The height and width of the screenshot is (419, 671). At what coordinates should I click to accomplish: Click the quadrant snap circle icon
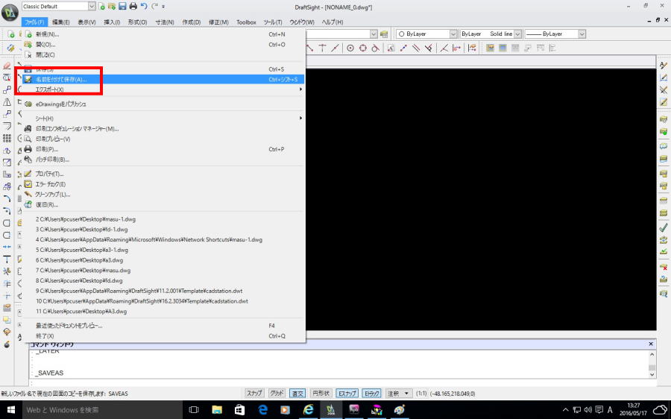point(363,48)
